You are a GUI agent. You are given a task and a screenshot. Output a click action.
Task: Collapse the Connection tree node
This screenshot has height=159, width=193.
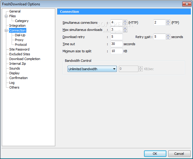tap(6, 31)
